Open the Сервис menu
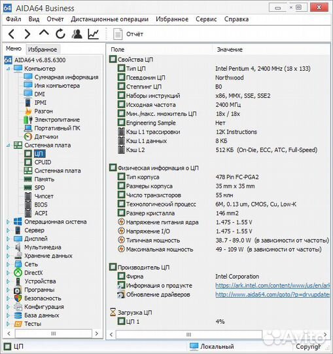This screenshot has height=354, width=333. coord(206,19)
